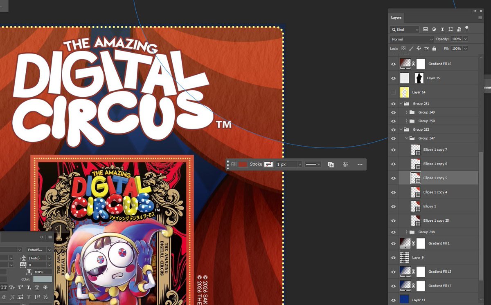Click Gradient Fill 1 layer mask thumbnail
491x305 pixels.
(x=421, y=243)
